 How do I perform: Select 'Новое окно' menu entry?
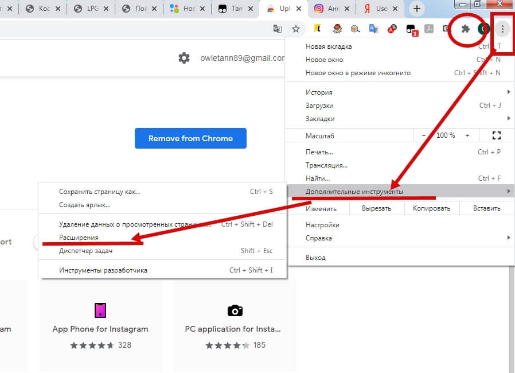click(399, 60)
